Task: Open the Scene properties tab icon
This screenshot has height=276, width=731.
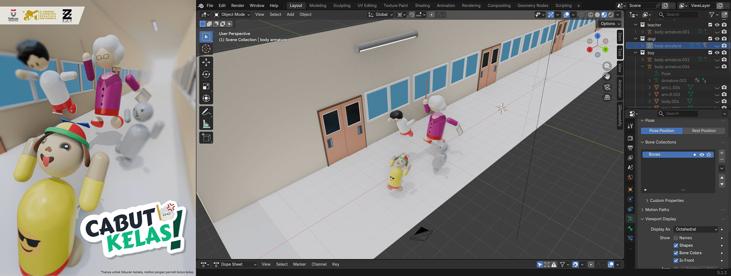Action: pos(630,168)
